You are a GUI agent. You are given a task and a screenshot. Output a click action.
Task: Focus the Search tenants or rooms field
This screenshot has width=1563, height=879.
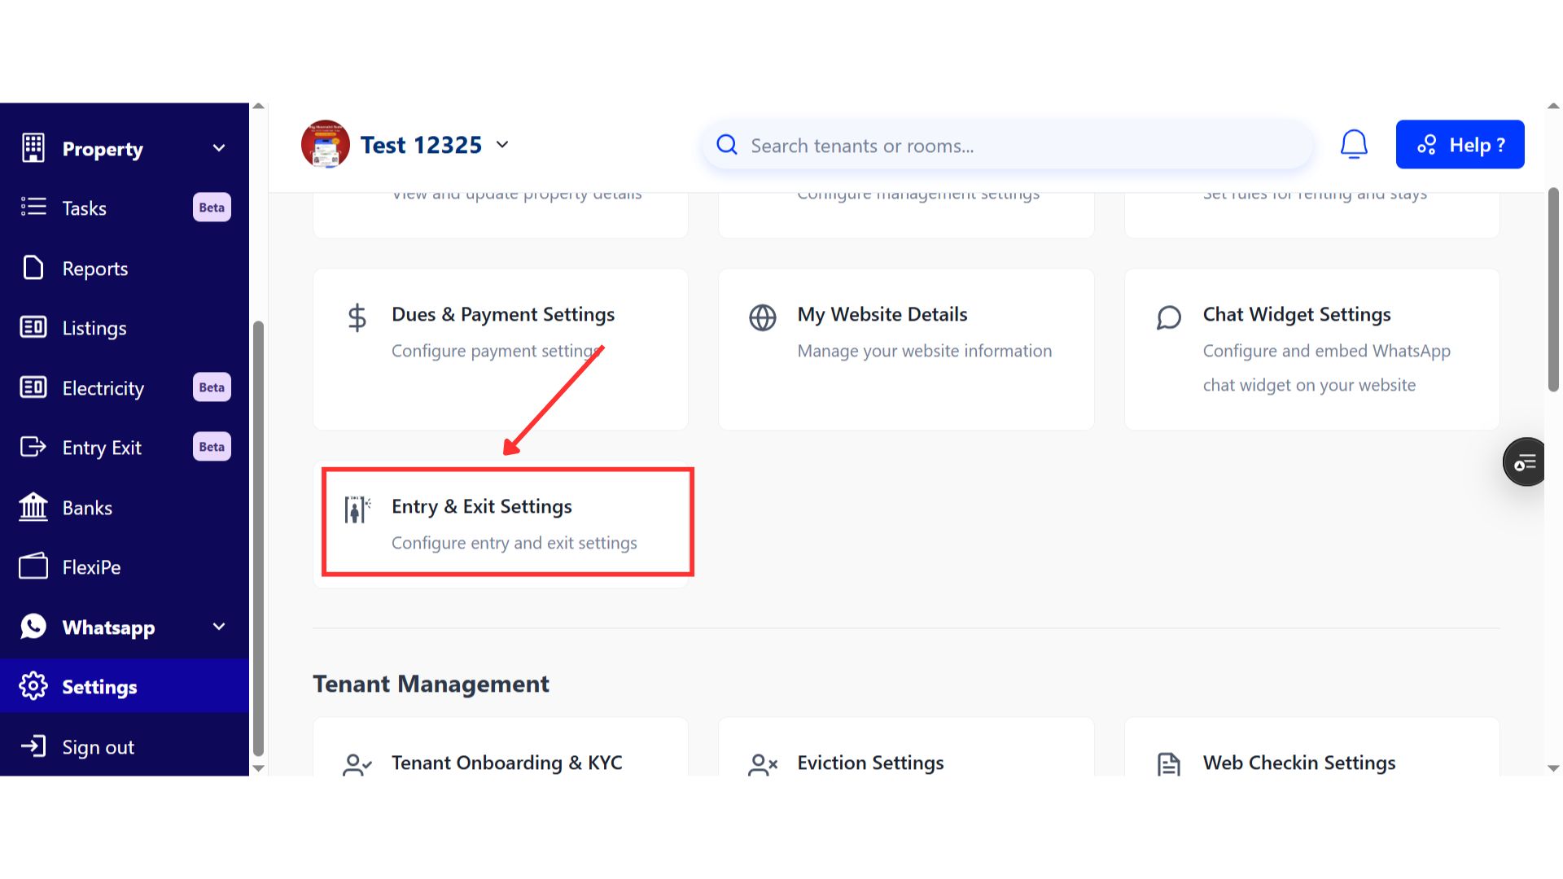[x=1009, y=146]
